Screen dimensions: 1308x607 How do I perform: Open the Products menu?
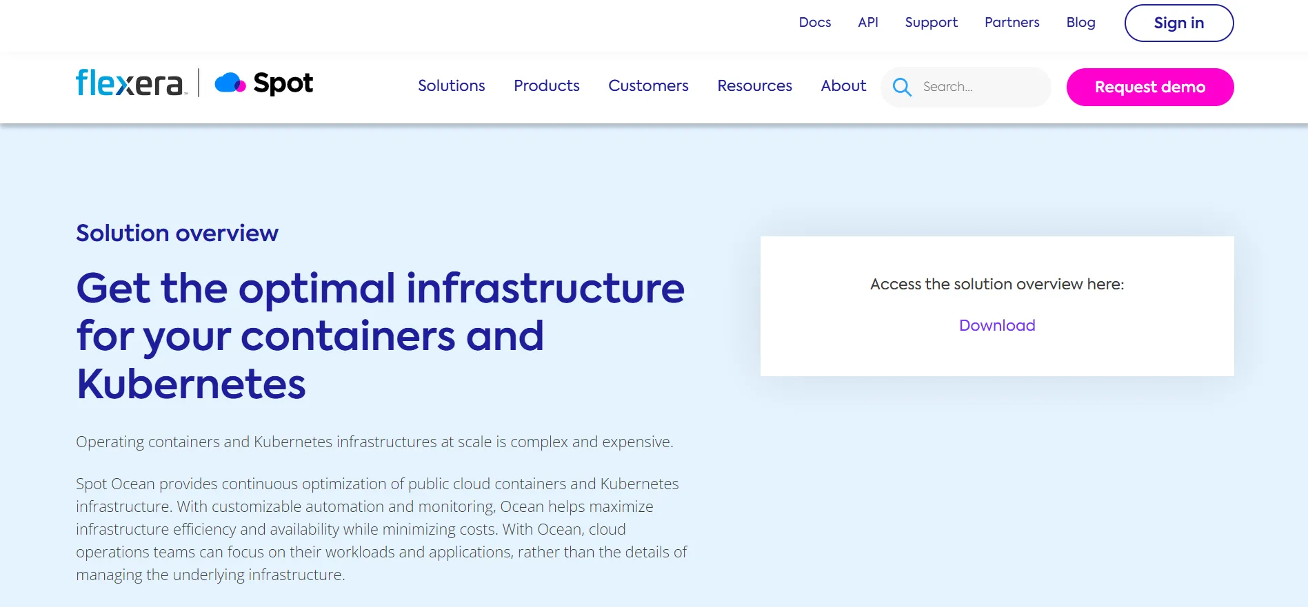[547, 85]
